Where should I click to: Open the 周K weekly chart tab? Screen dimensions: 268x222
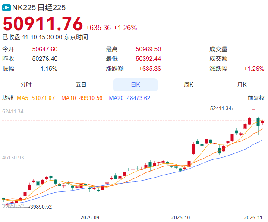click(x=189, y=85)
